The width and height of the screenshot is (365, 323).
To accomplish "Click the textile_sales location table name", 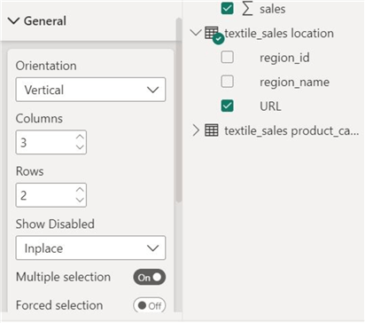I will (x=279, y=33).
